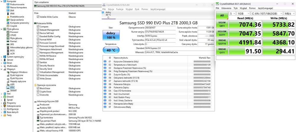Viewport: 296px width, 132px height.
Task: Click the BIOS tree icon
Action: point(8,50)
